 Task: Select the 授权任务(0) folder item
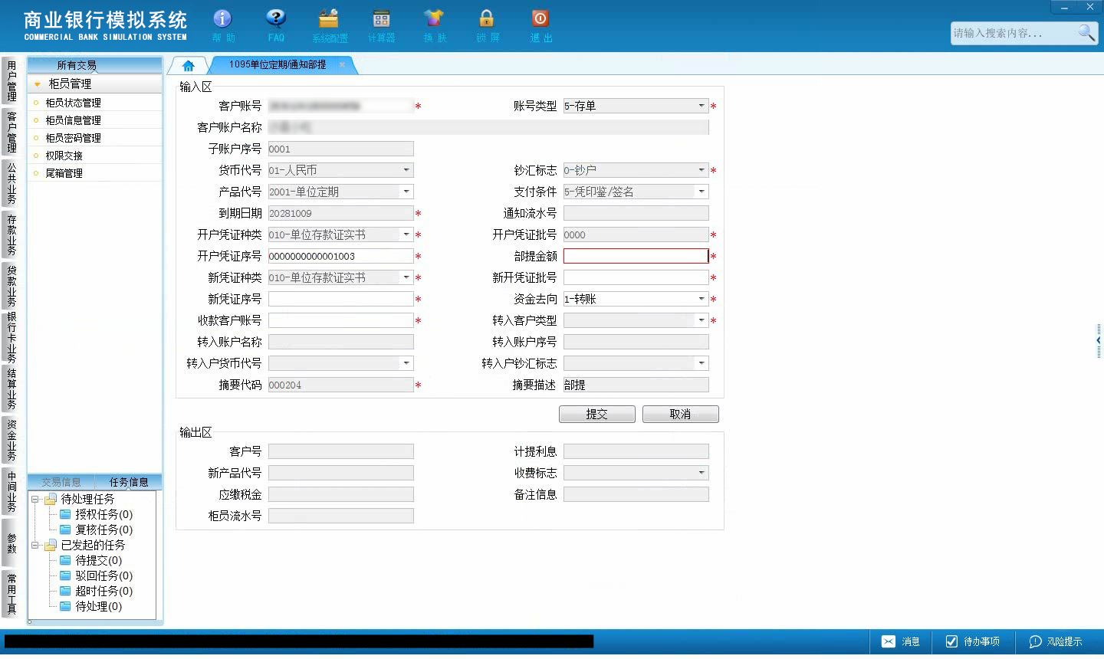pyautogui.click(x=97, y=514)
